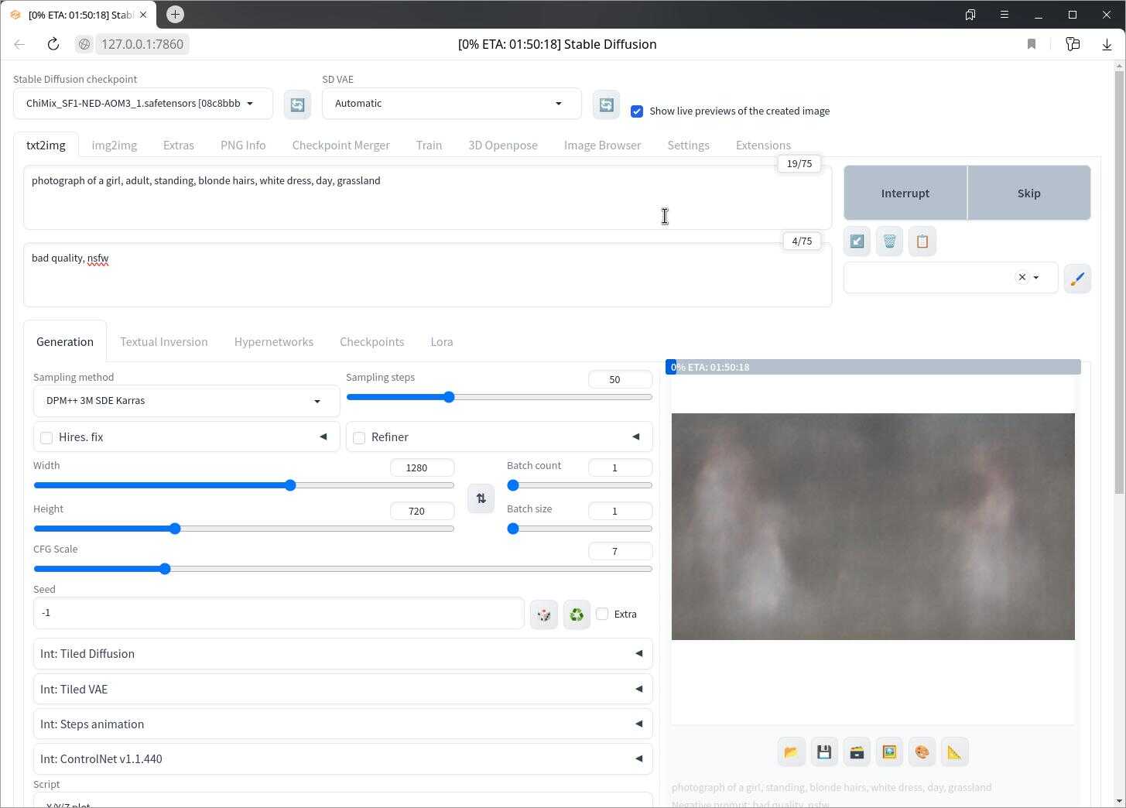This screenshot has height=808, width=1126.
Task: Open the Image Browser tab
Action: (x=602, y=146)
